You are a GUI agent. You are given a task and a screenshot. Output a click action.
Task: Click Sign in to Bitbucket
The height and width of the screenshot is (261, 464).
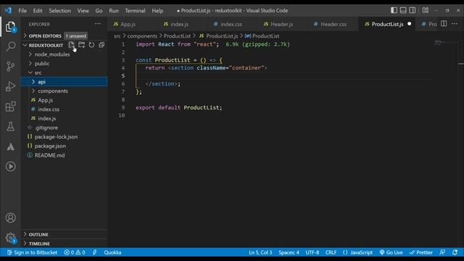point(32,252)
